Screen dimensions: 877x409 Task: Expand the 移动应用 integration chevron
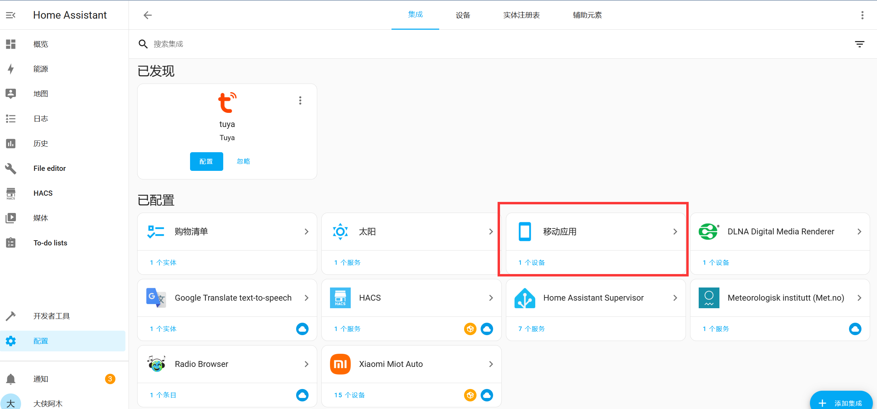pyautogui.click(x=675, y=232)
